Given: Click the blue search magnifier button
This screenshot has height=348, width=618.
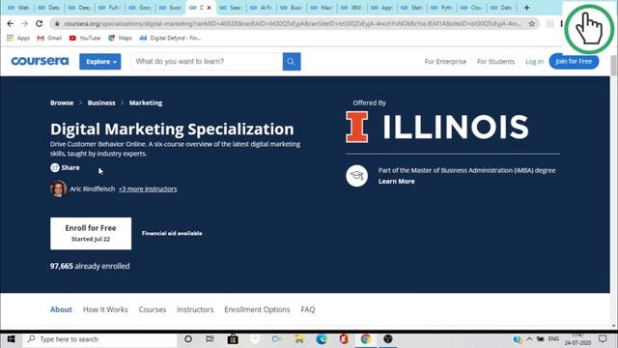Looking at the screenshot, I should pyautogui.click(x=292, y=62).
